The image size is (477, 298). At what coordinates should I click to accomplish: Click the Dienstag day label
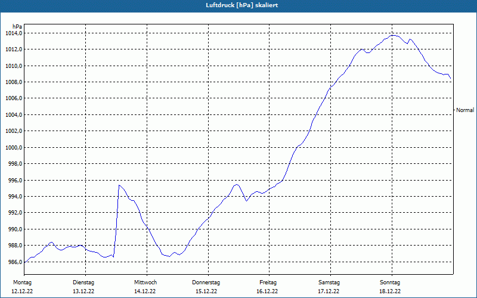(x=83, y=283)
